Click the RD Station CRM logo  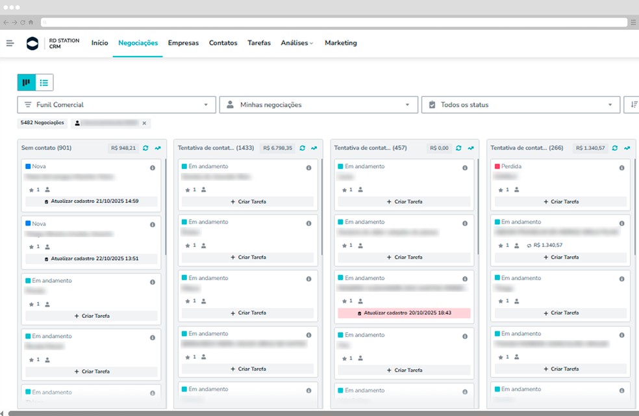click(32, 44)
